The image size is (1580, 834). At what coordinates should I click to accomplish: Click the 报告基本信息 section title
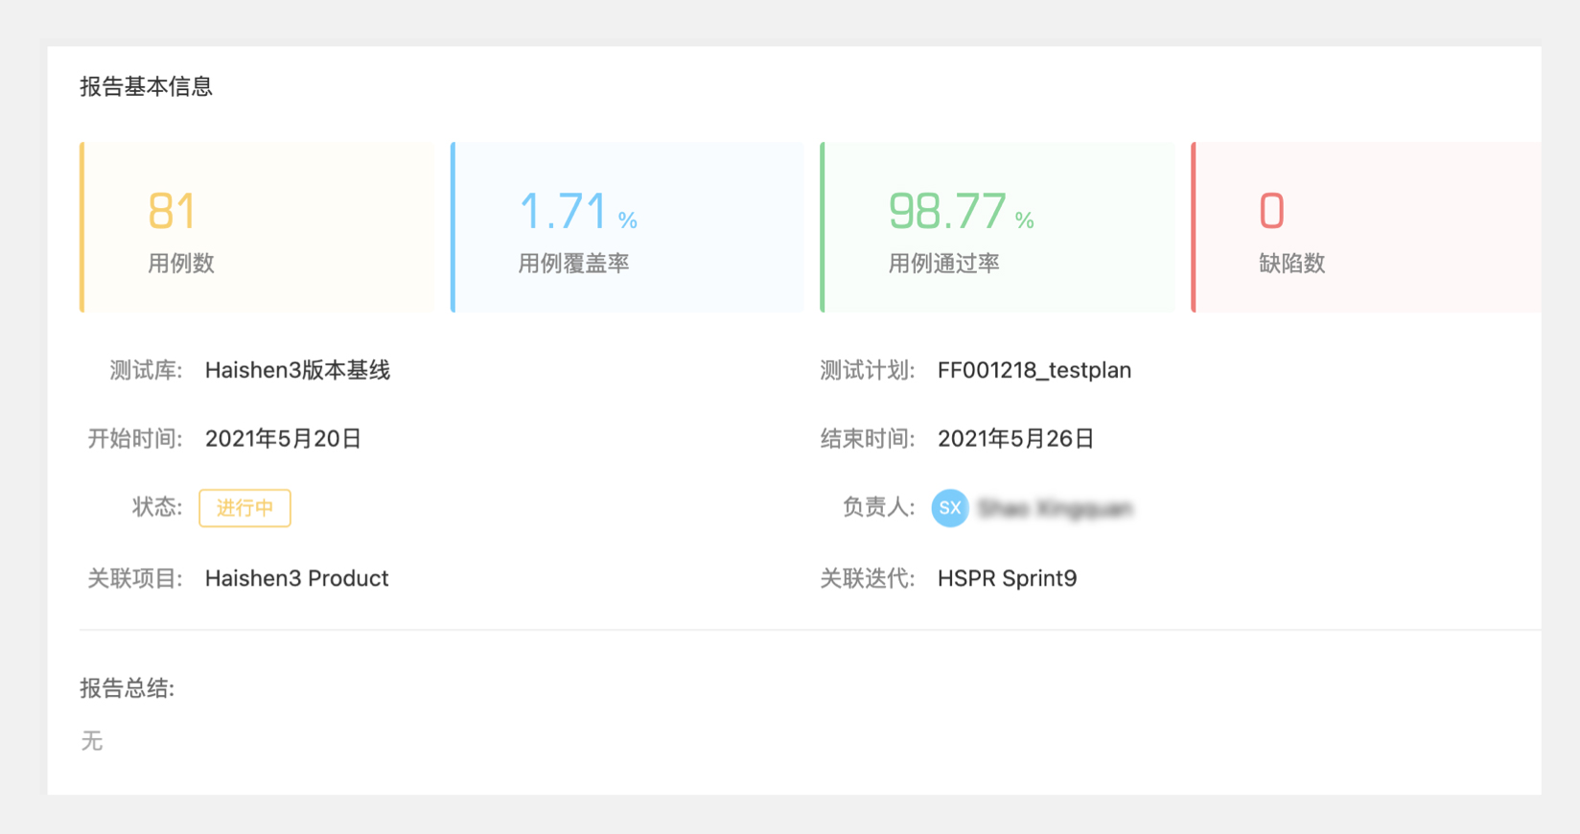(x=146, y=87)
